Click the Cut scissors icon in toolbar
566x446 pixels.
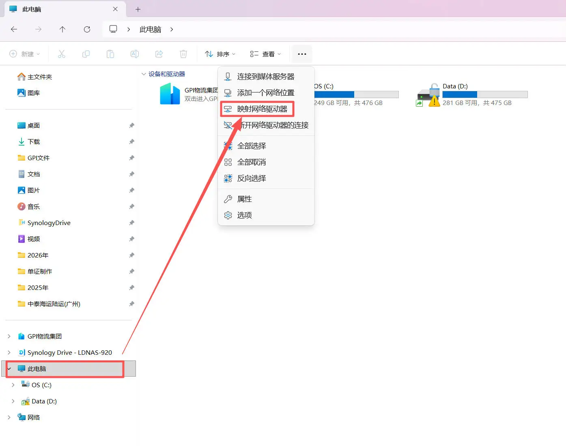coord(62,54)
